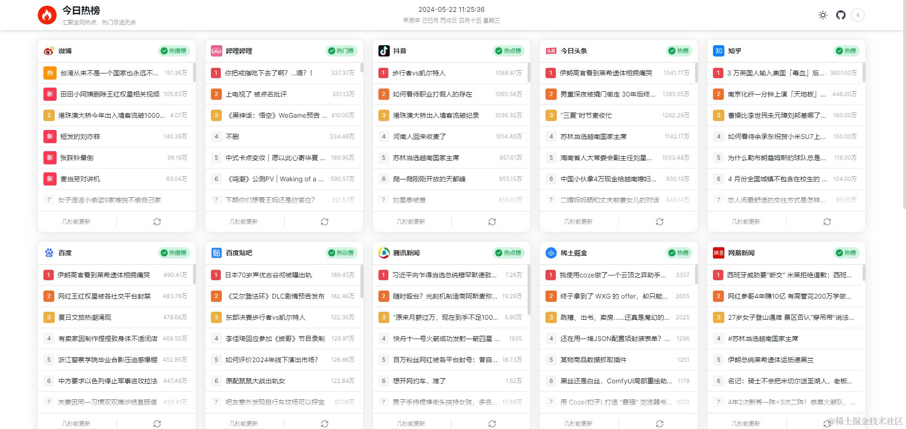Image resolution: width=906 pixels, height=429 pixels.
Task: Refresh the 百度 hot list
Action: pyautogui.click(x=157, y=424)
